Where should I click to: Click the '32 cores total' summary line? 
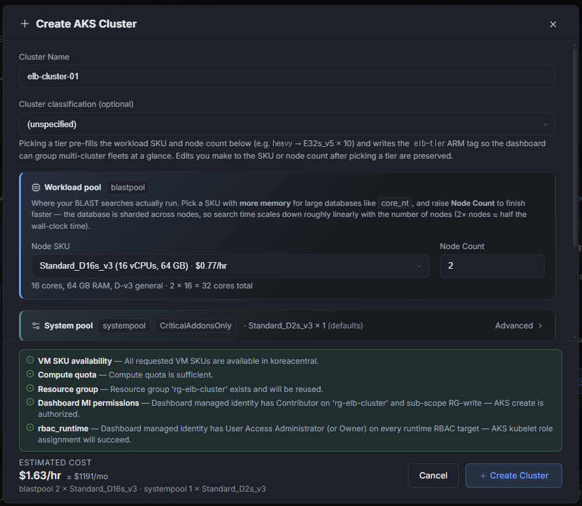[142, 286]
